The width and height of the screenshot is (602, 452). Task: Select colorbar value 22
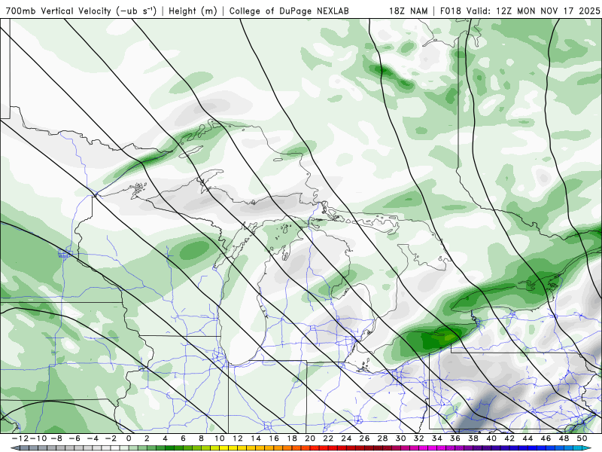(328, 438)
